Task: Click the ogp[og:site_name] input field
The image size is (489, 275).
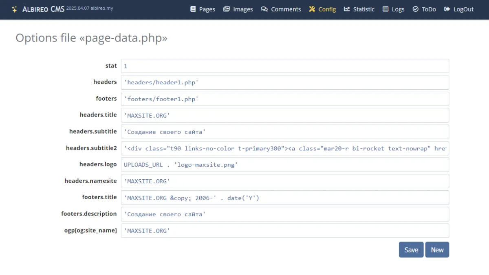Action: pyautogui.click(x=285, y=231)
